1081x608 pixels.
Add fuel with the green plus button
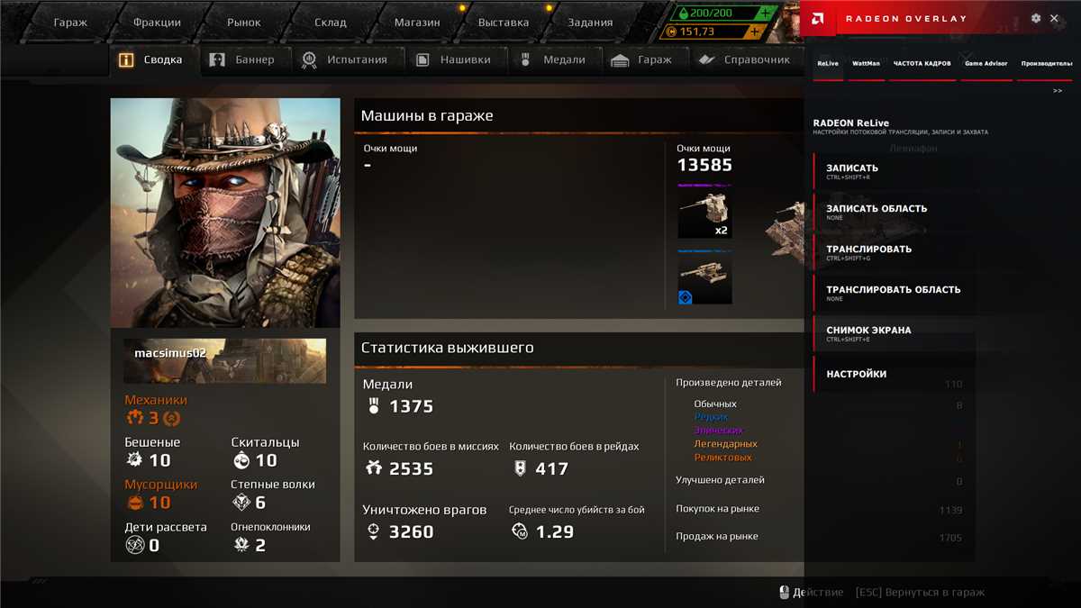[x=765, y=14]
